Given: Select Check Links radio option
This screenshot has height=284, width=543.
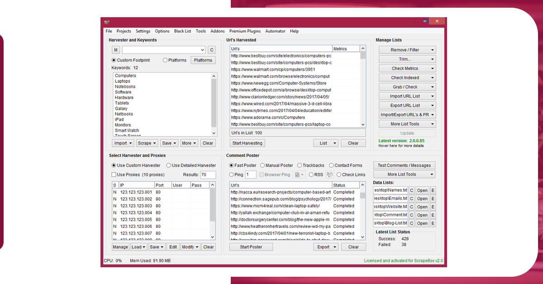Looking at the screenshot, I should (339, 175).
